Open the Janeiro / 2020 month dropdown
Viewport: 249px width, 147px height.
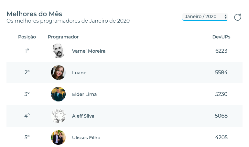pos(205,16)
